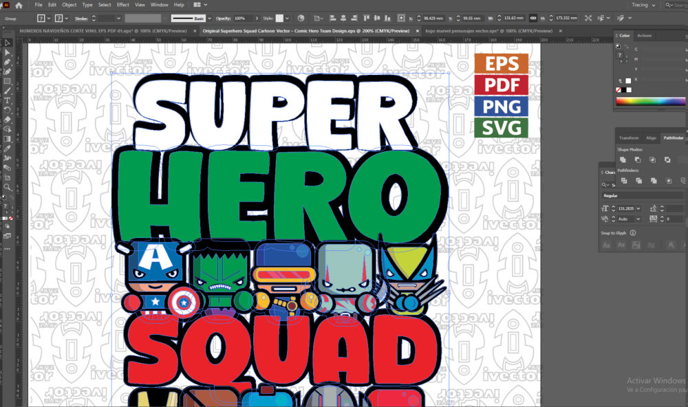Expand the Opacity slider arrow
Image resolution: width=688 pixels, height=407 pixels.
[257, 19]
